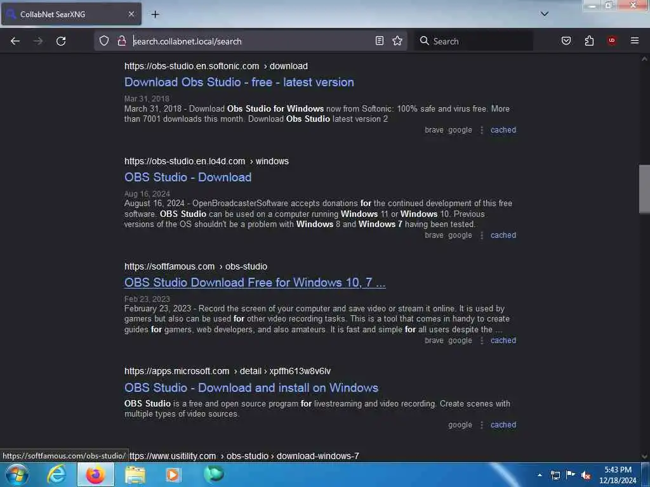
Task: Click the green round taskbar application icon
Action: [214, 474]
